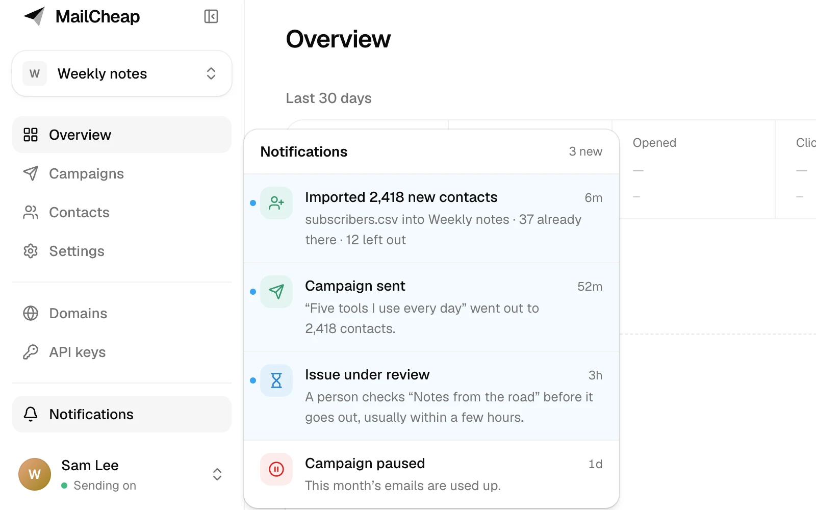Screen dimensions: 816x510
Task: Click the Notifications panel heading
Action: click(304, 151)
